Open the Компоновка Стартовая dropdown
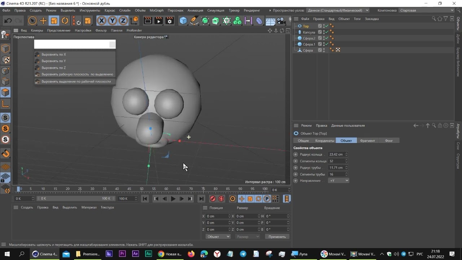 426,10
